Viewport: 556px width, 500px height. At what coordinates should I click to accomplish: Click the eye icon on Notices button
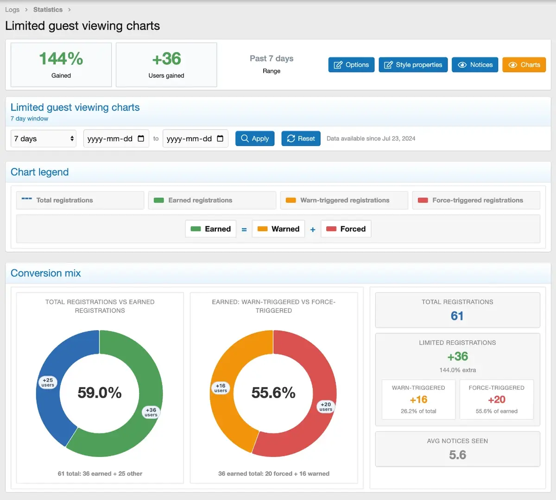[462, 65]
